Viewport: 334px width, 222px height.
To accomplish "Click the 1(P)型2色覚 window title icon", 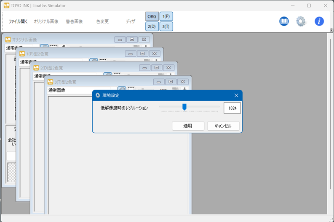I will (22, 54).
